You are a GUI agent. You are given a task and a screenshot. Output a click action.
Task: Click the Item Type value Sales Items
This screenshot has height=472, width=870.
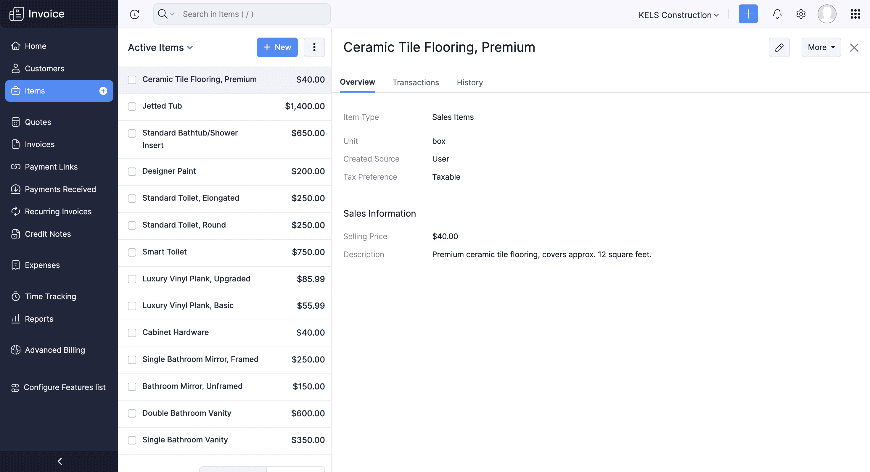pos(453,117)
